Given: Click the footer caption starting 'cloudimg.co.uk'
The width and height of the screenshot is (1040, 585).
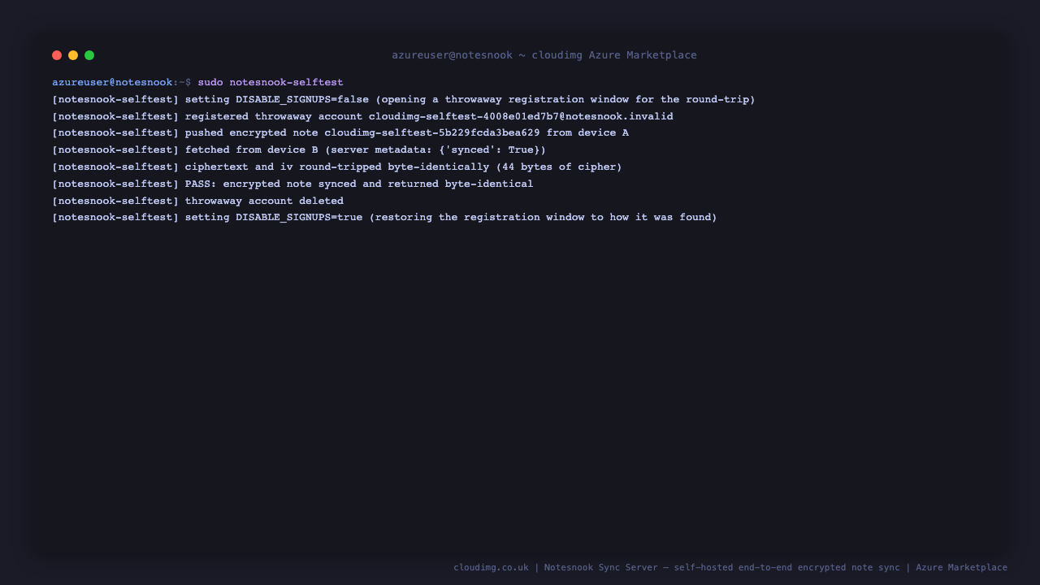Looking at the screenshot, I should (730, 568).
